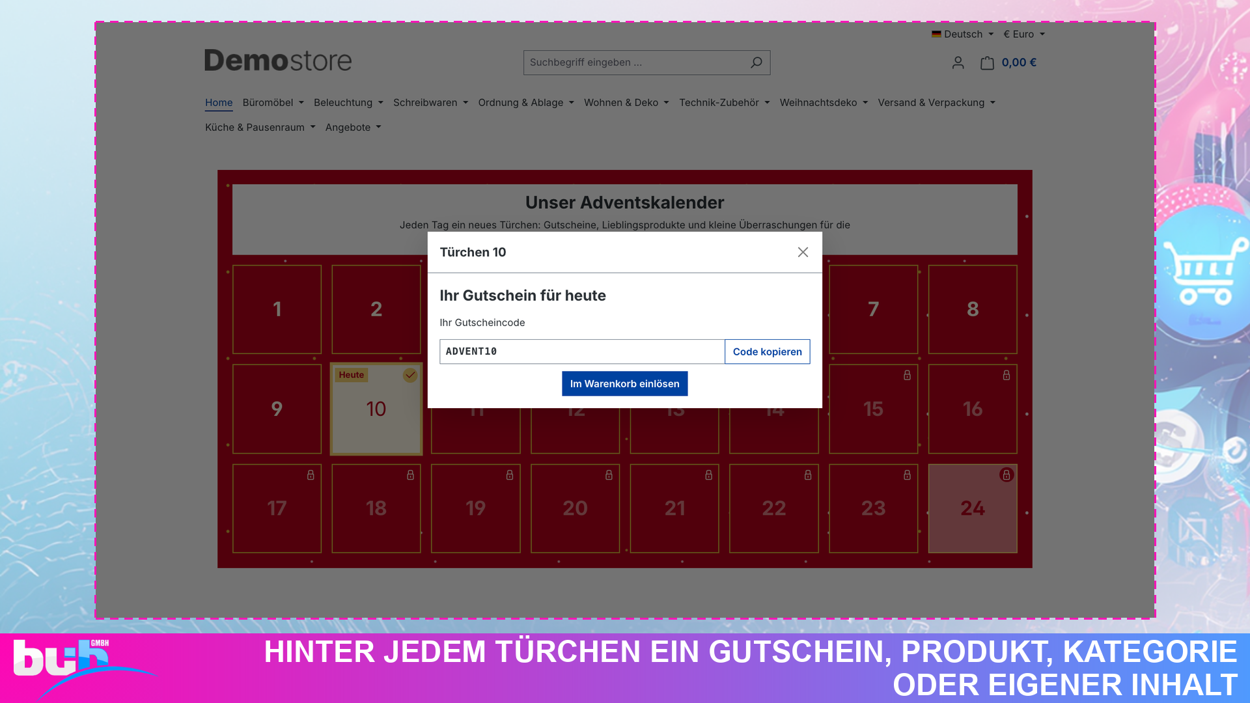Screen dimensions: 1250x703
Task: Open the user account icon
Action: (958, 62)
